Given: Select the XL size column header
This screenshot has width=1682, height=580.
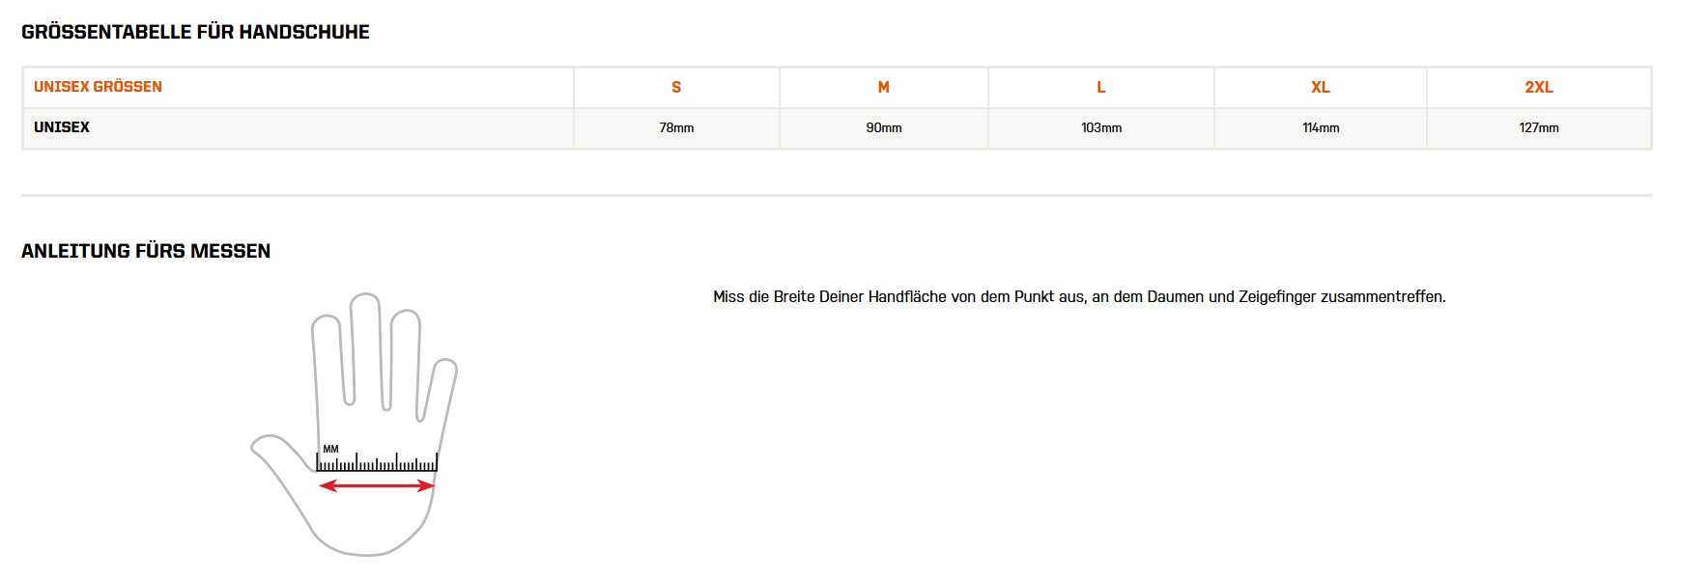Looking at the screenshot, I should (x=1320, y=87).
